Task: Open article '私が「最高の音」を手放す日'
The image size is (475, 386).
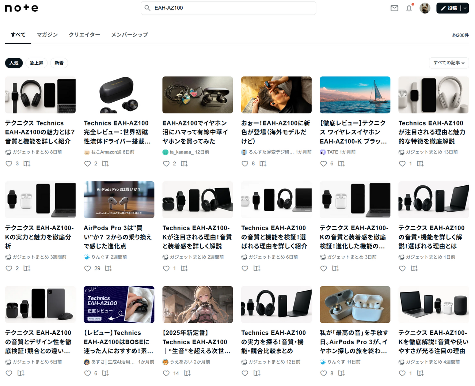Action: click(354, 342)
